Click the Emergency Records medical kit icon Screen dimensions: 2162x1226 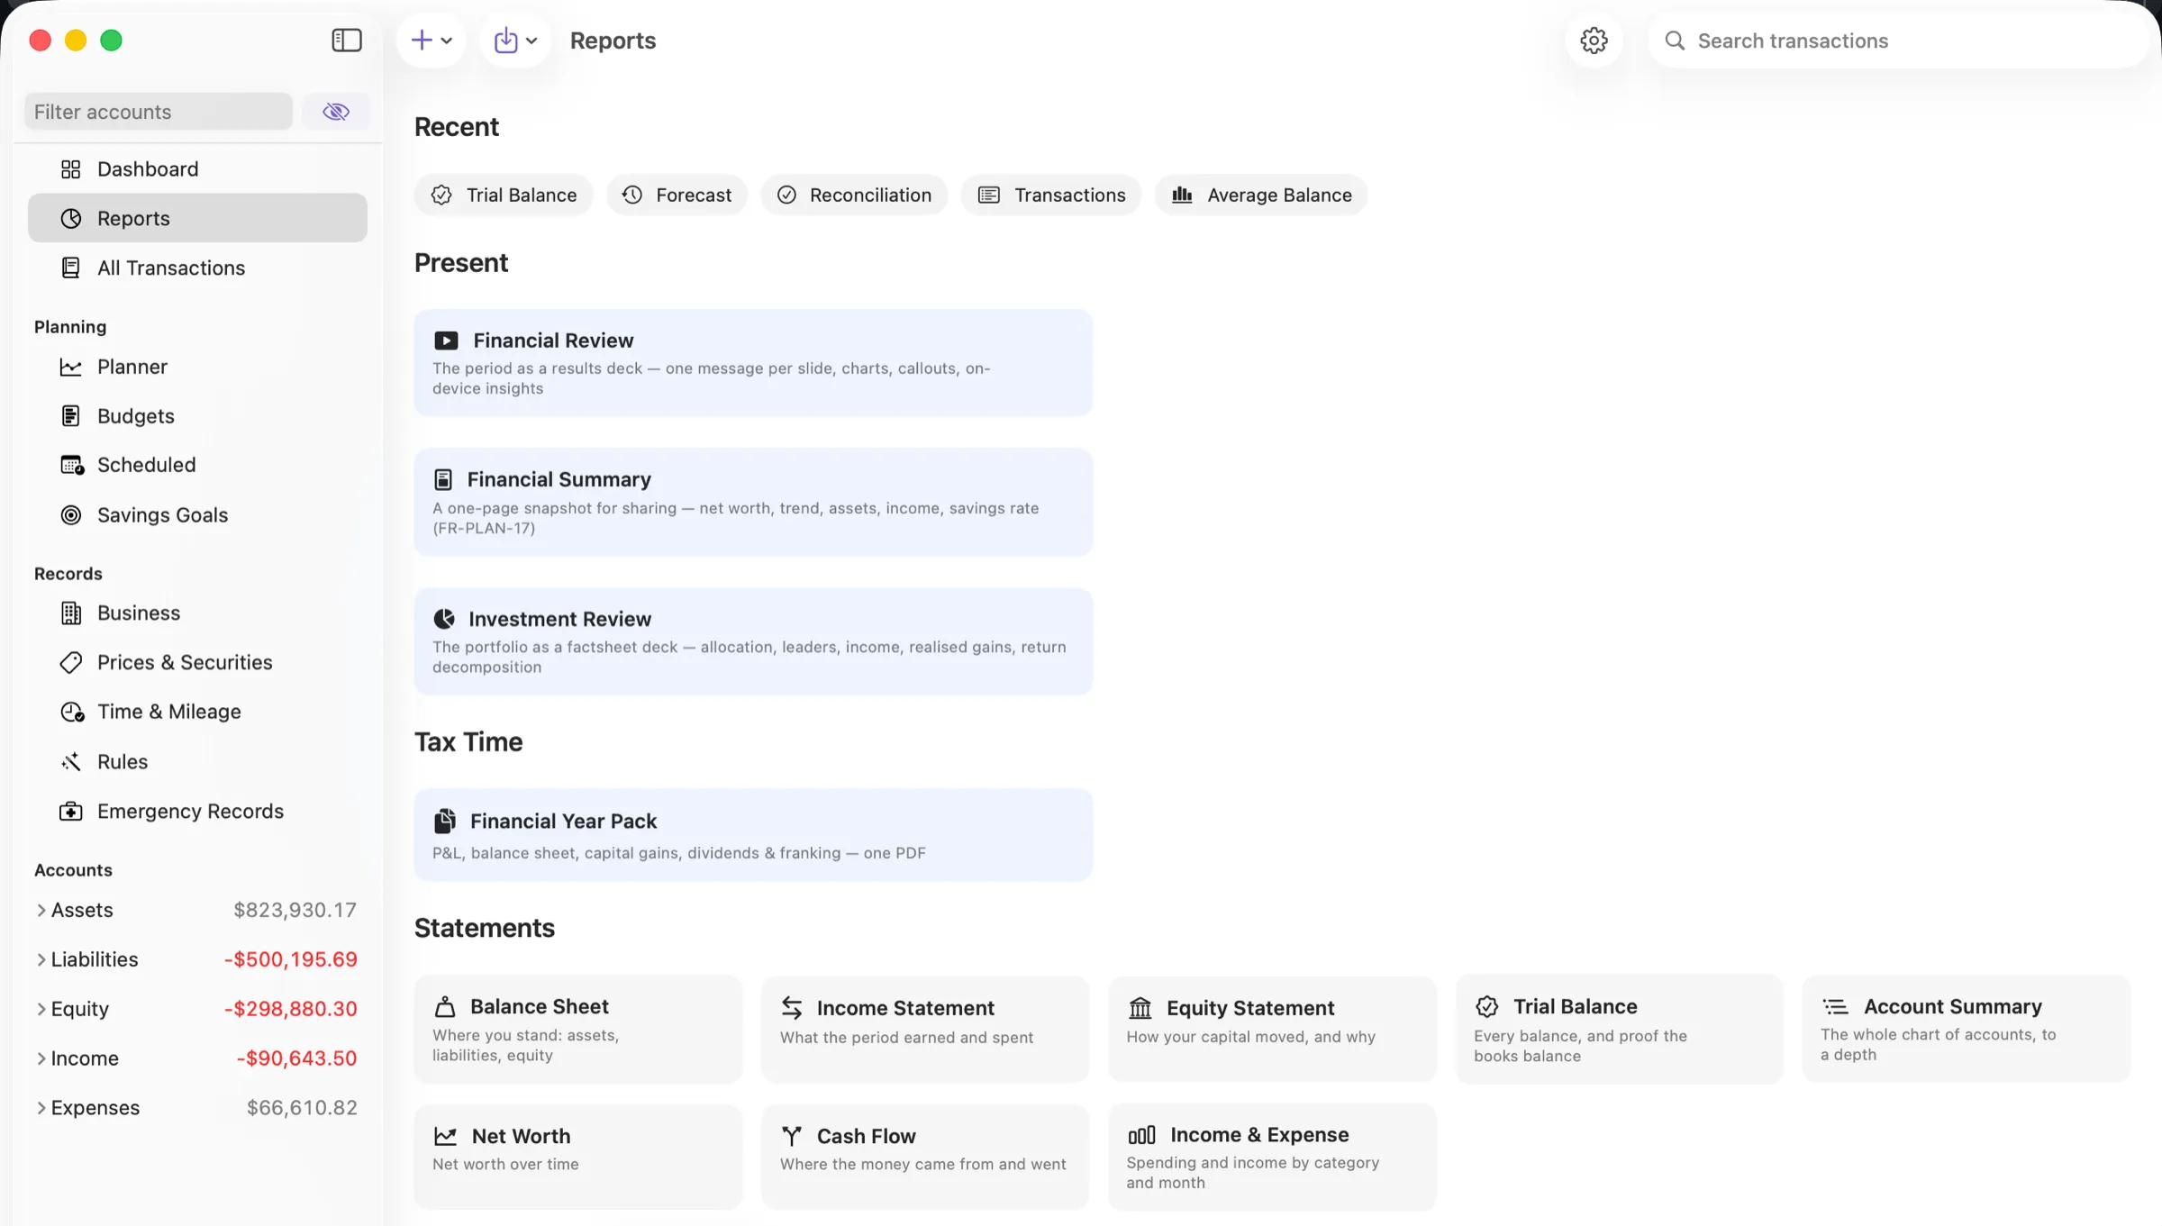click(x=70, y=811)
